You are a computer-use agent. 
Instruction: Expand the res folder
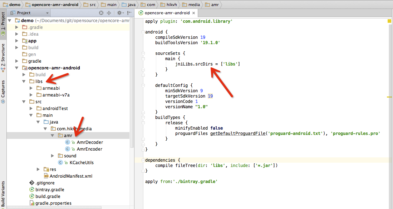(x=38, y=169)
